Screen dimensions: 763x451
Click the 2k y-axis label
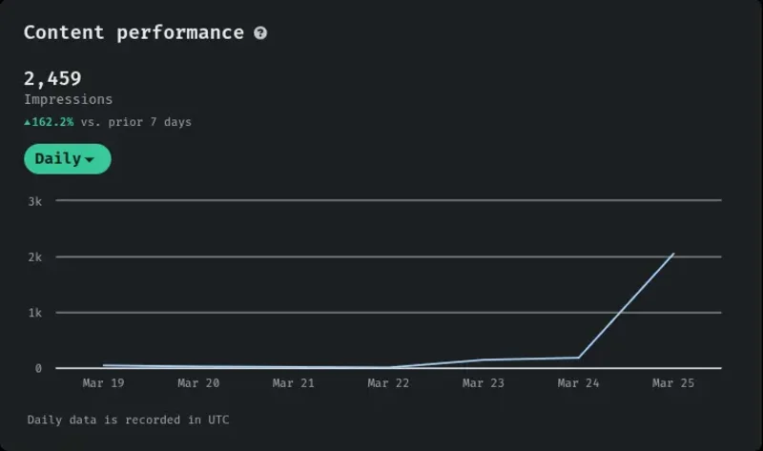(x=35, y=257)
